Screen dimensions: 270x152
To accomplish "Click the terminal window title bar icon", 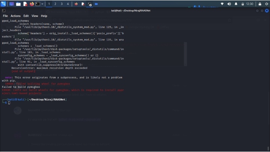I will 4,10.
